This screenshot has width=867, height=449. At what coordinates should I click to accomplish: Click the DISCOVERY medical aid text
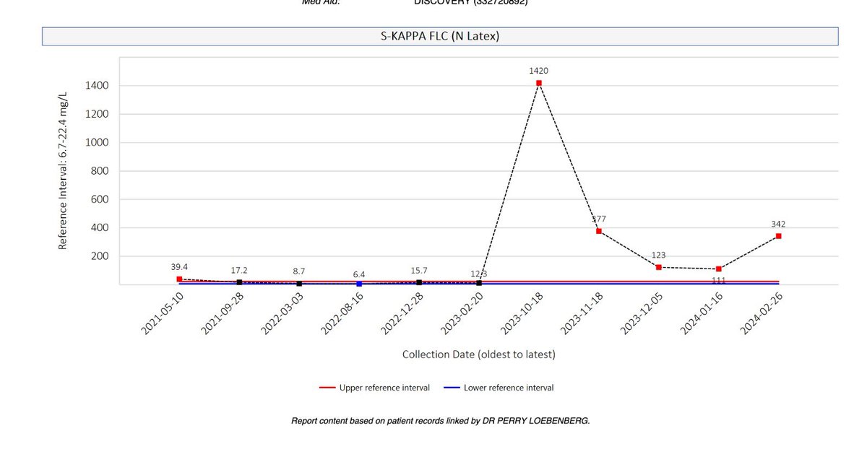(x=471, y=2)
